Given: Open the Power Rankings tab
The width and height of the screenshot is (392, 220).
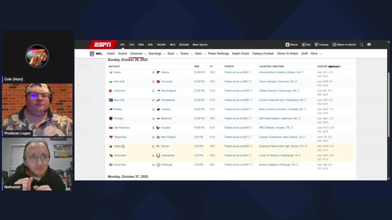Looking at the screenshot, I should tap(218, 53).
